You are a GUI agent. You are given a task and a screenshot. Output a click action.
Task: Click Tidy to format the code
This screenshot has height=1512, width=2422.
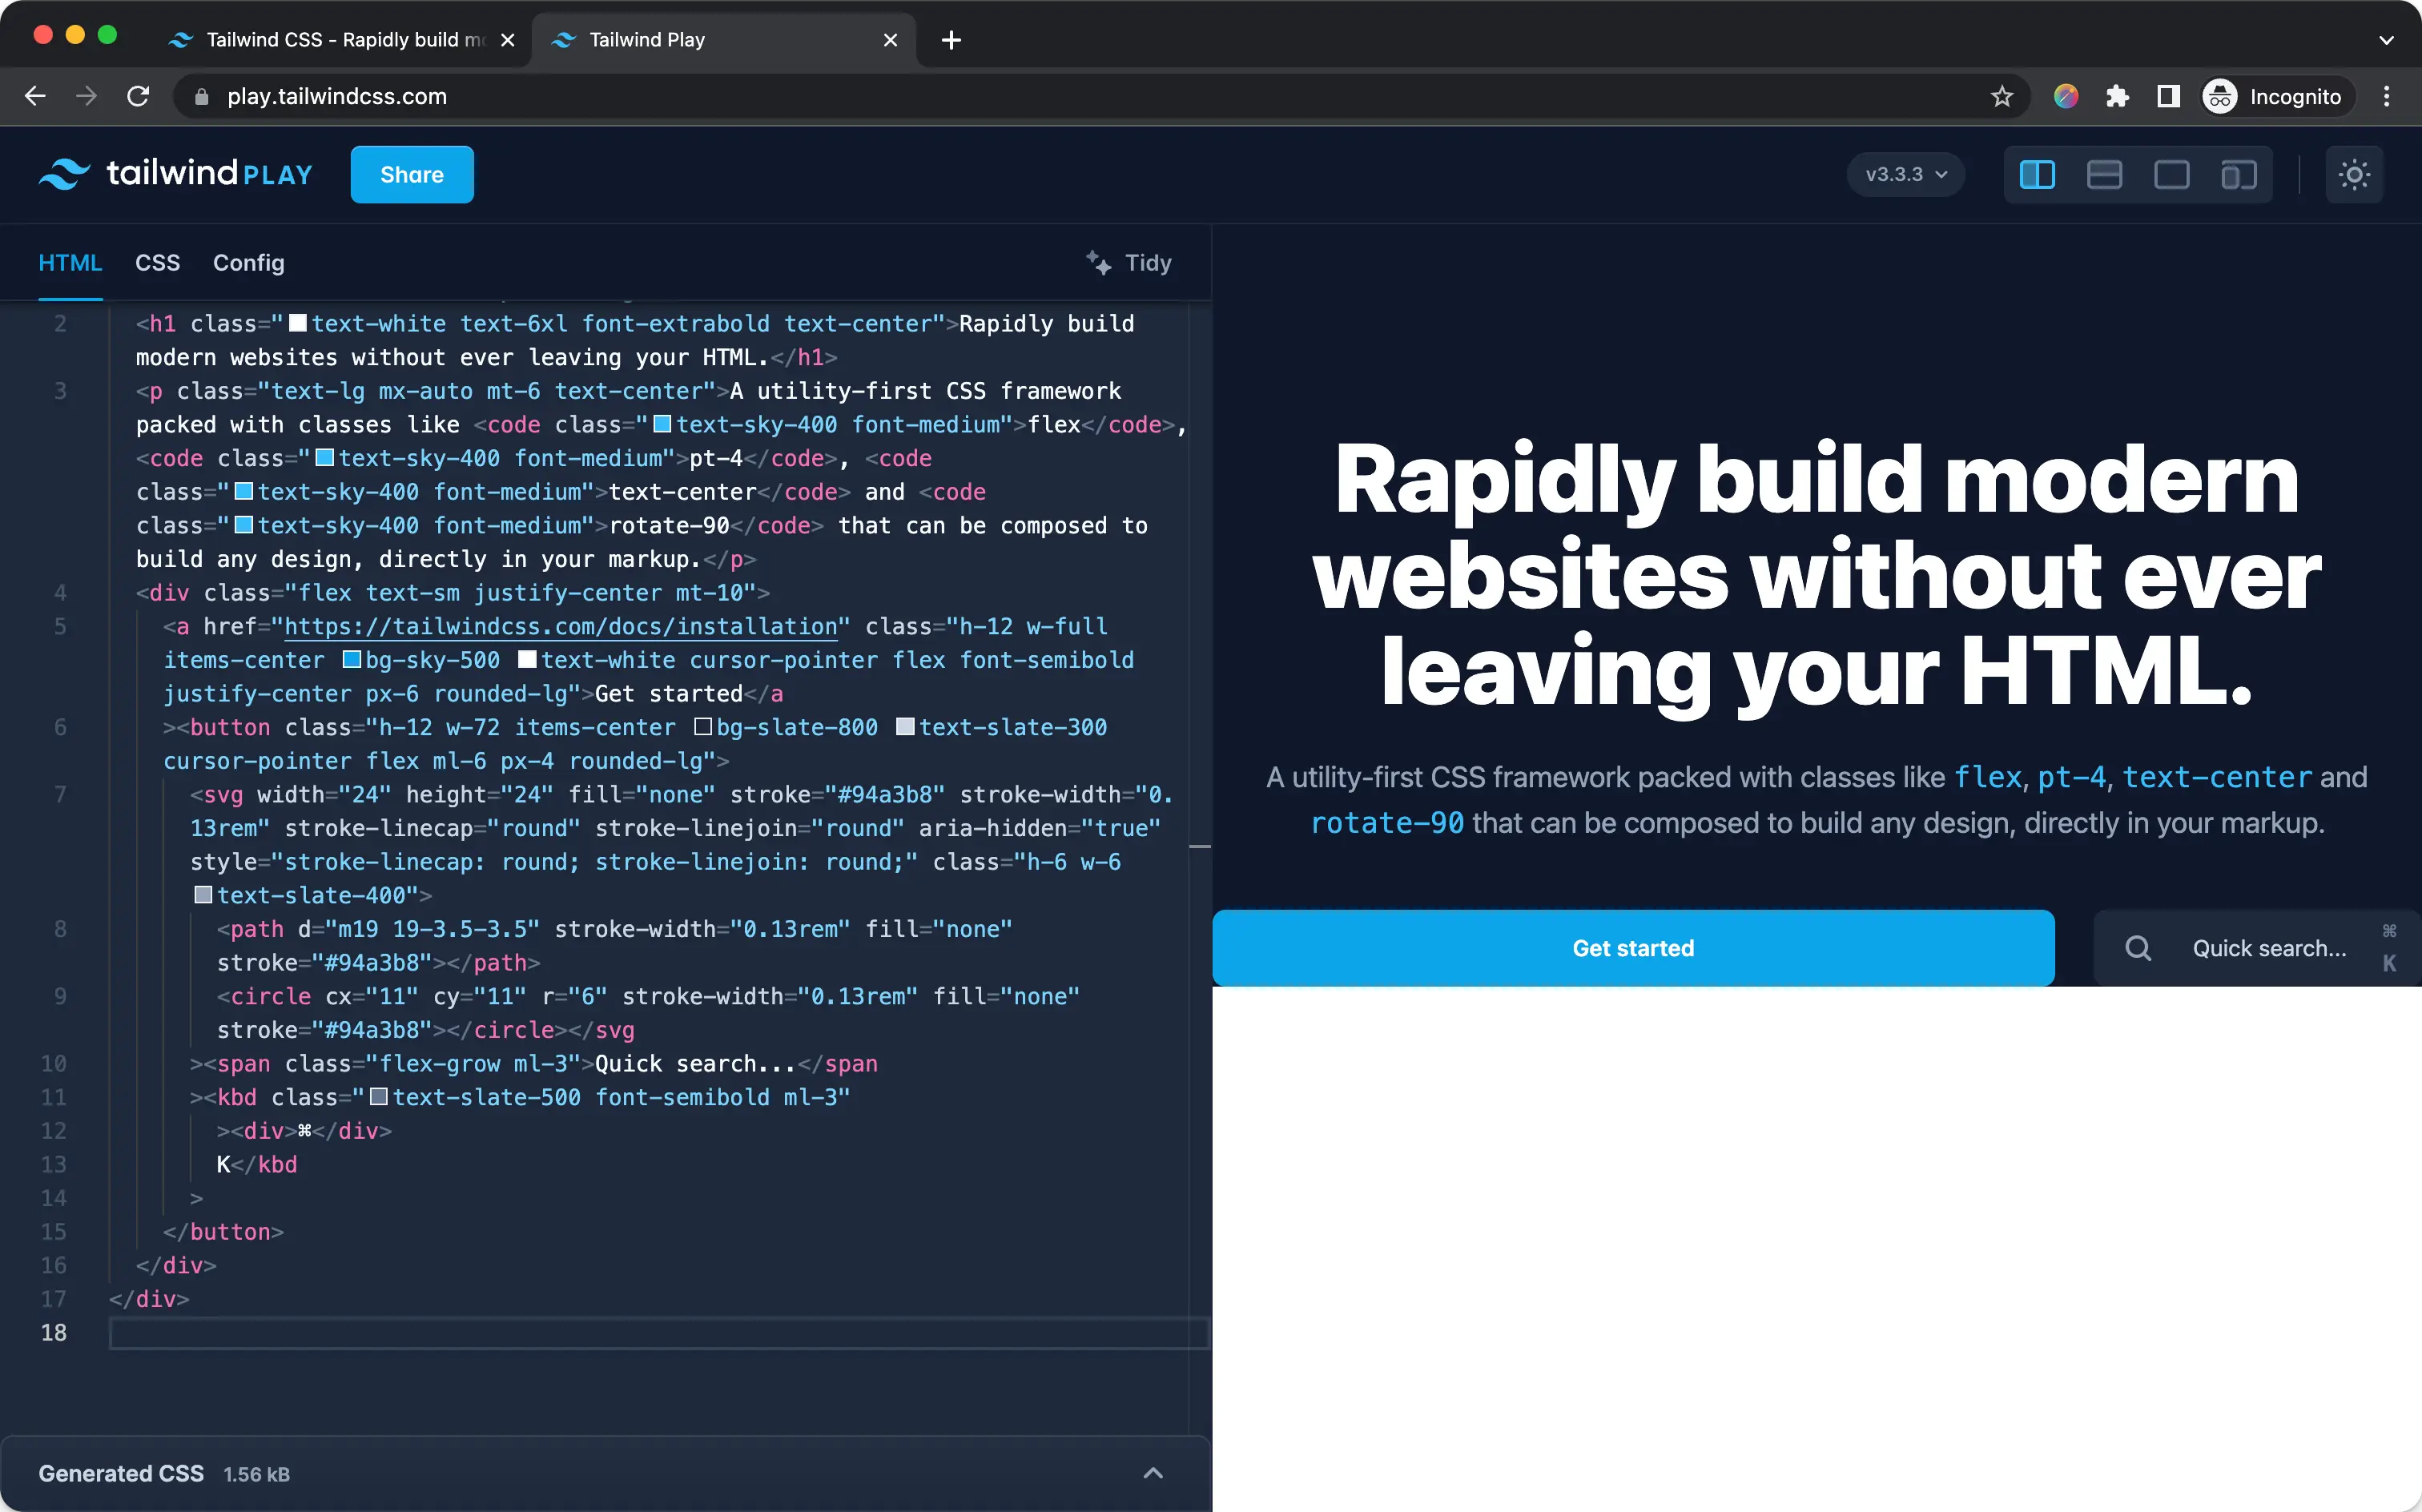click(1129, 263)
